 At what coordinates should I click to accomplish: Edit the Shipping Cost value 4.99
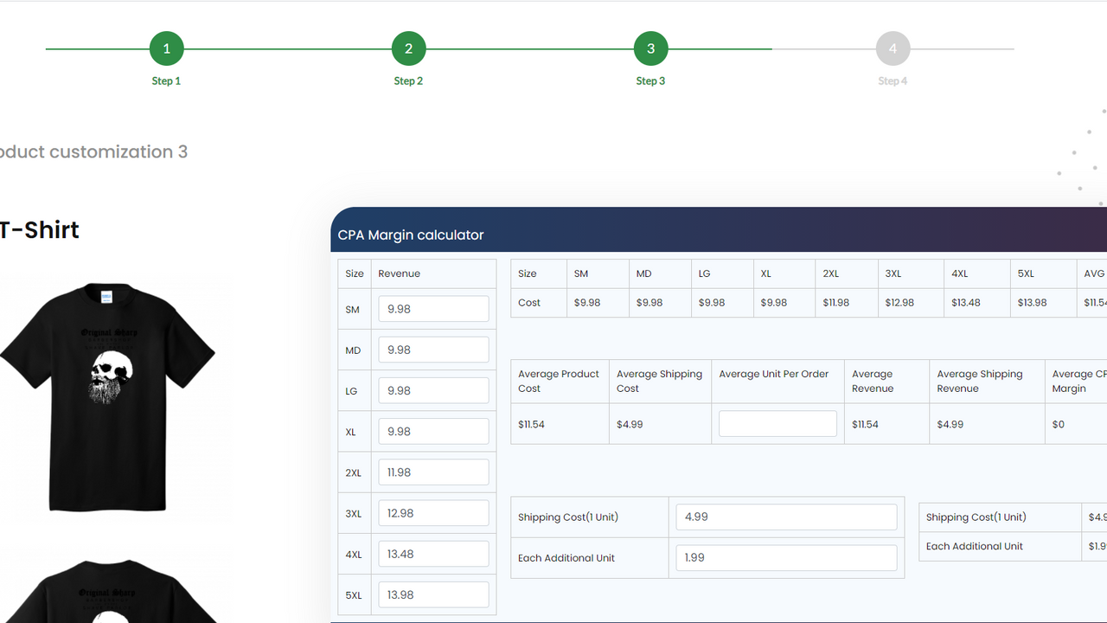point(785,517)
